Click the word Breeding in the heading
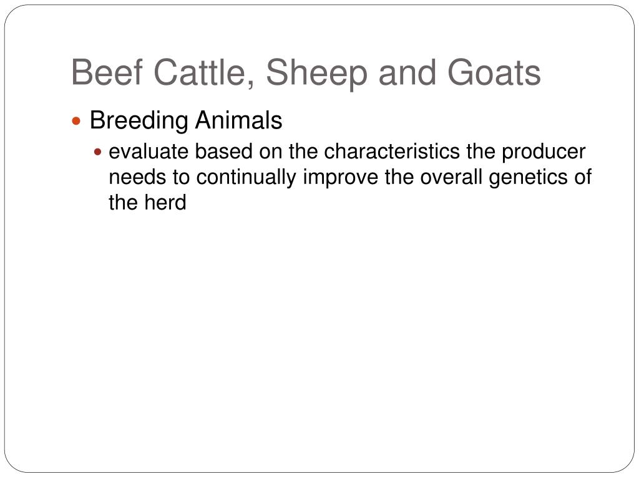639x479 pixels. point(139,121)
